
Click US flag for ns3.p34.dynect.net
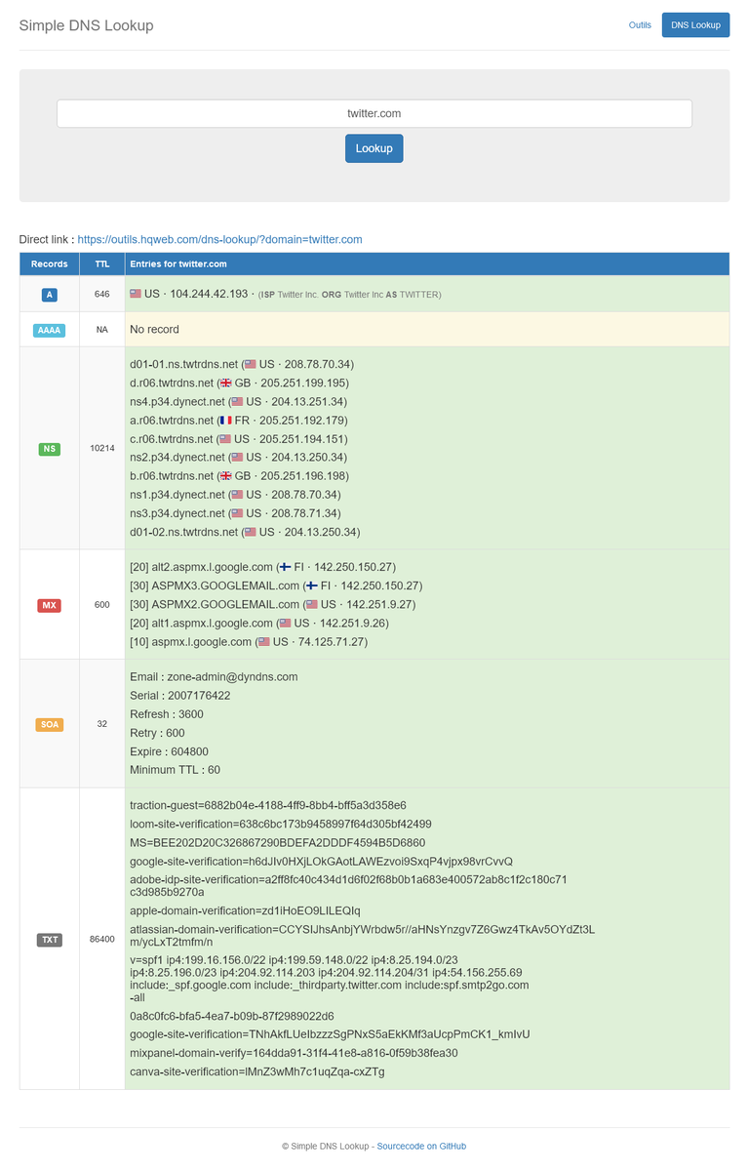tap(237, 513)
